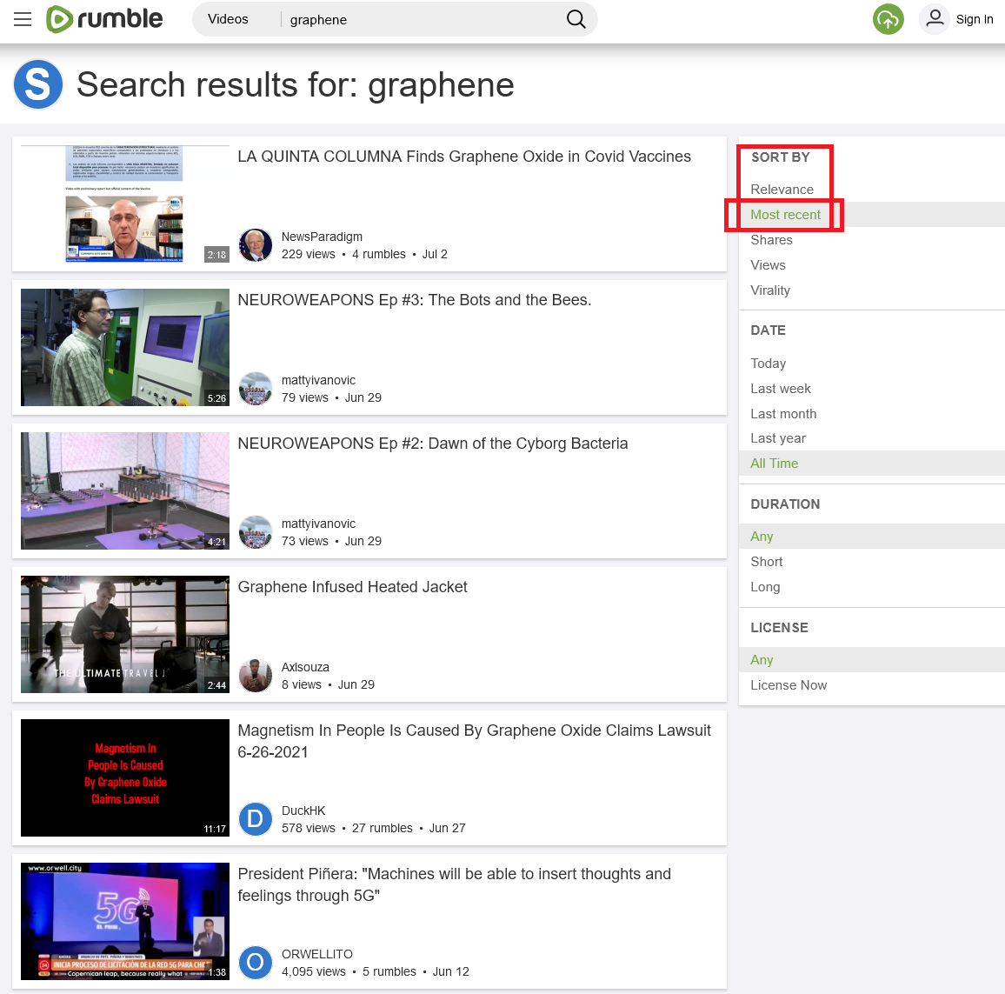1005x994 pixels.
Task: Open Axlsouza channel name
Action: click(305, 668)
